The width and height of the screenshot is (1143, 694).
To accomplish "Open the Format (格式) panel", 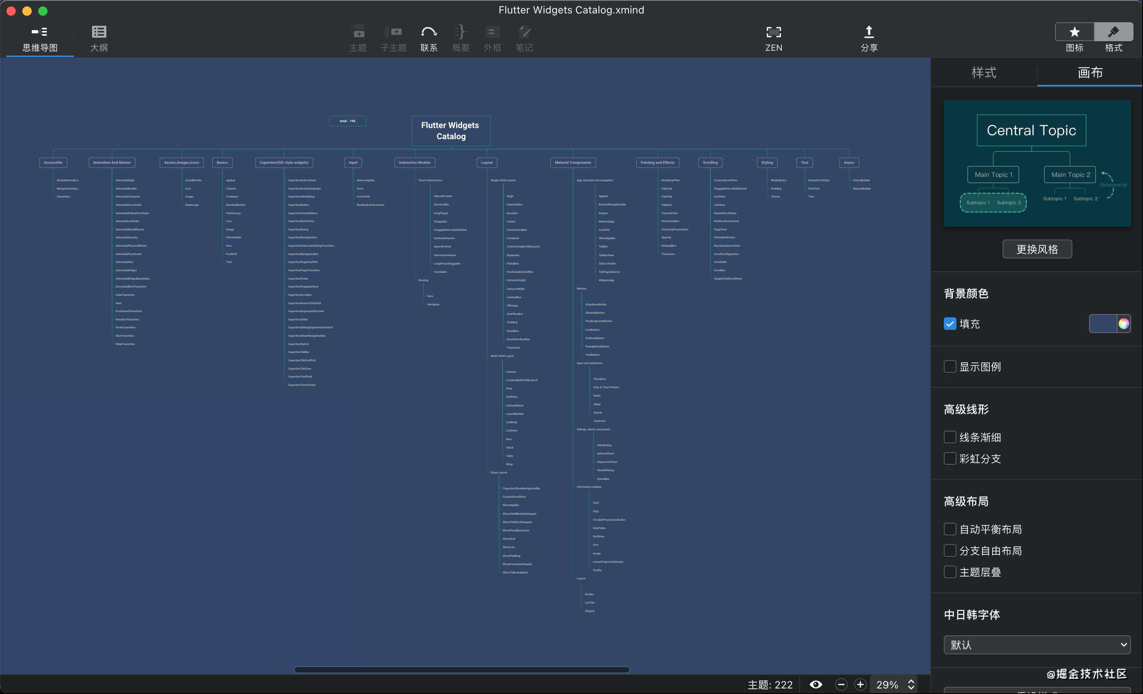I will click(x=1113, y=33).
